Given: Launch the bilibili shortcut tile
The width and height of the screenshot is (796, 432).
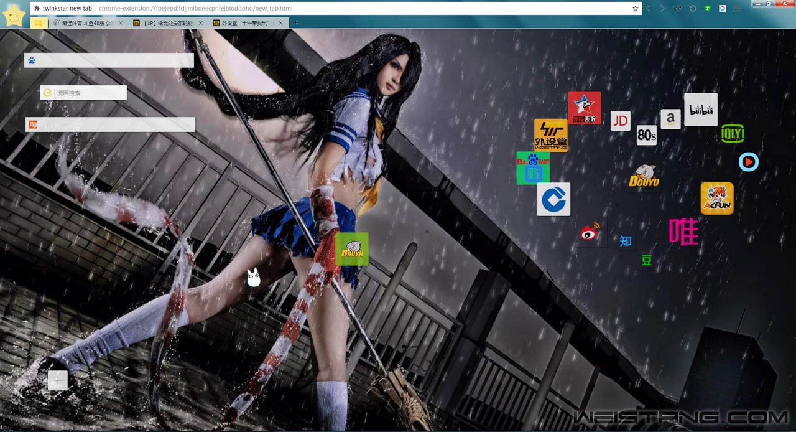Looking at the screenshot, I should (x=701, y=110).
